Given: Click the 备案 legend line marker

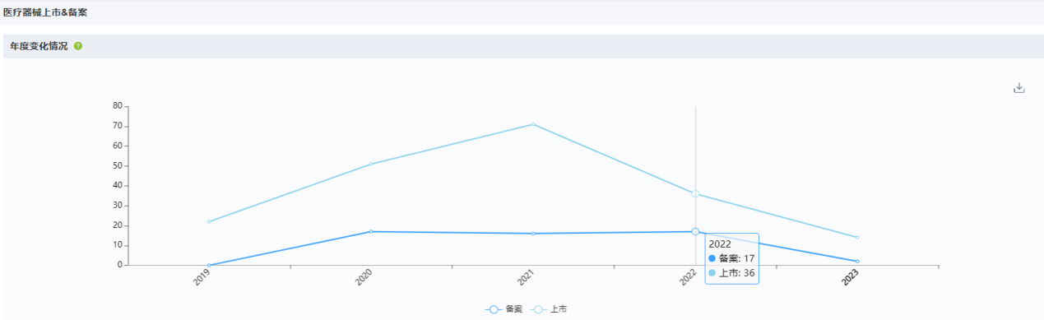Looking at the screenshot, I should tap(493, 309).
